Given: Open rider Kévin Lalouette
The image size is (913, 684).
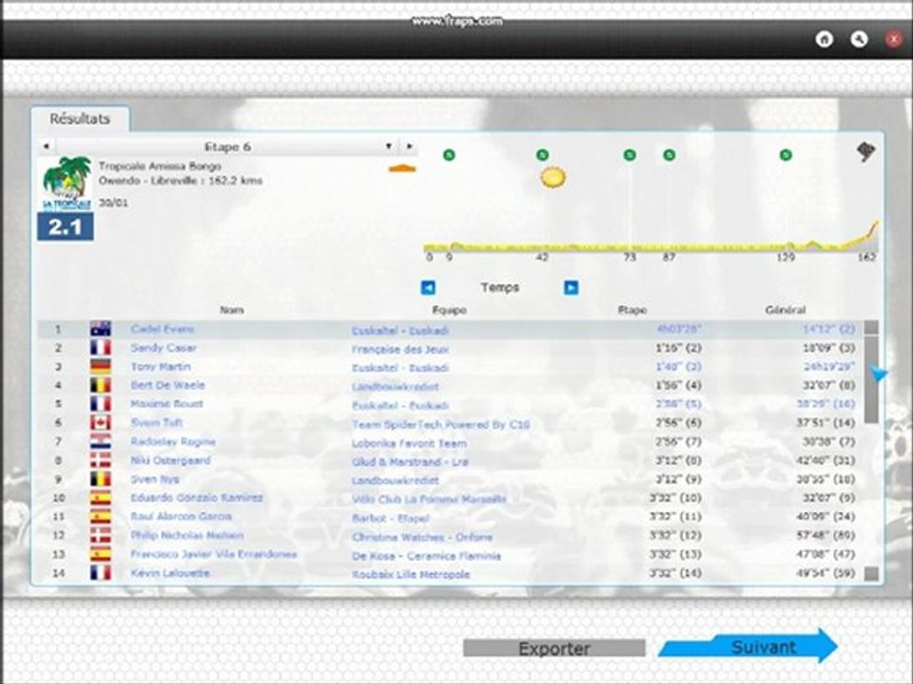Looking at the screenshot, I should click(170, 573).
